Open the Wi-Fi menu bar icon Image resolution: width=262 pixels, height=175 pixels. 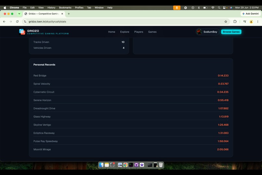click(x=213, y=7)
